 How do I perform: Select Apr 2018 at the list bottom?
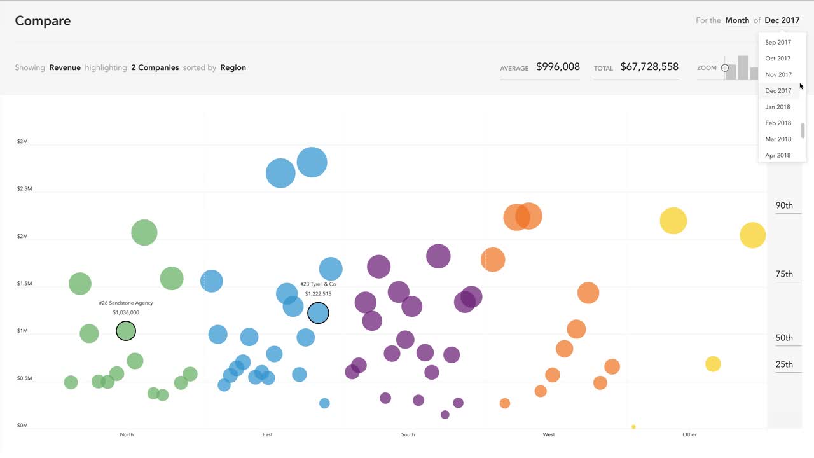click(x=777, y=155)
